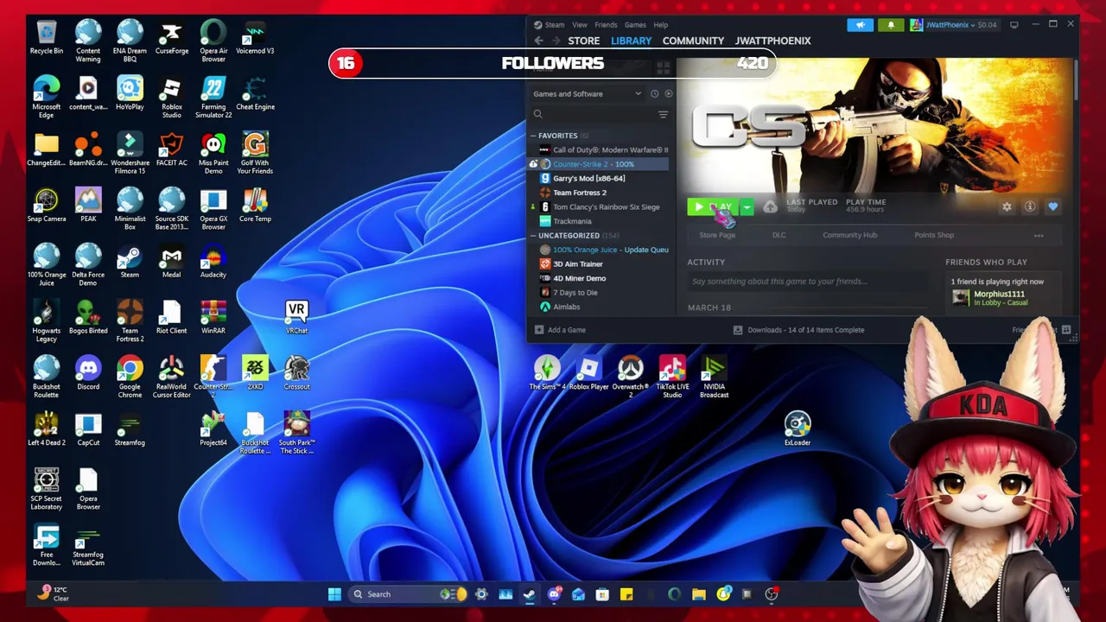Select the VRChat desktop icon

point(296,317)
